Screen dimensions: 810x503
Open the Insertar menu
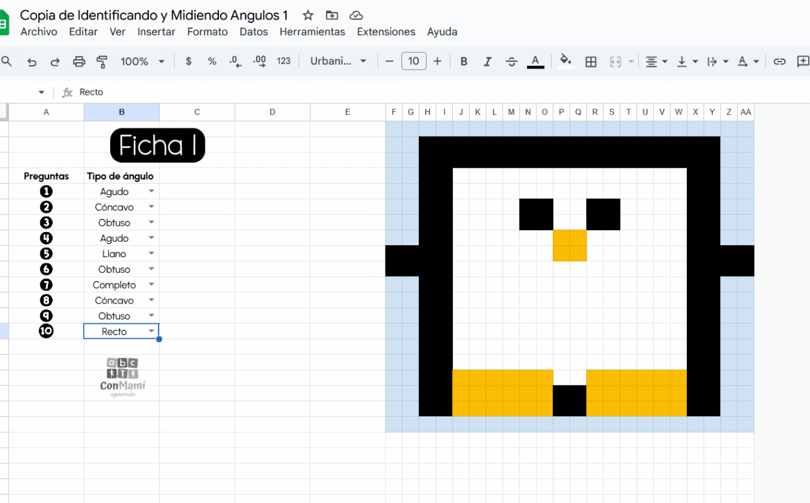[156, 31]
